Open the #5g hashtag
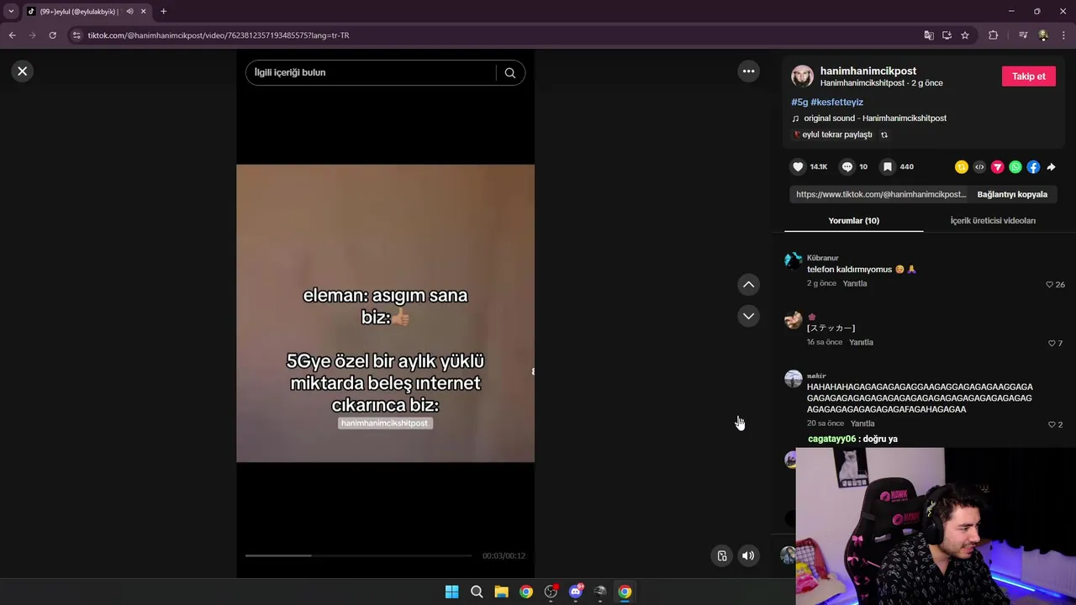This screenshot has height=605, width=1076. [799, 103]
